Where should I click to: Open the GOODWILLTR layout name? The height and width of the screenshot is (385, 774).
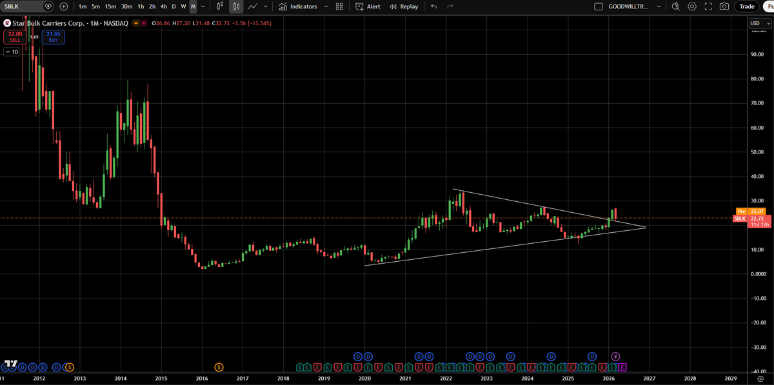tap(630, 6)
